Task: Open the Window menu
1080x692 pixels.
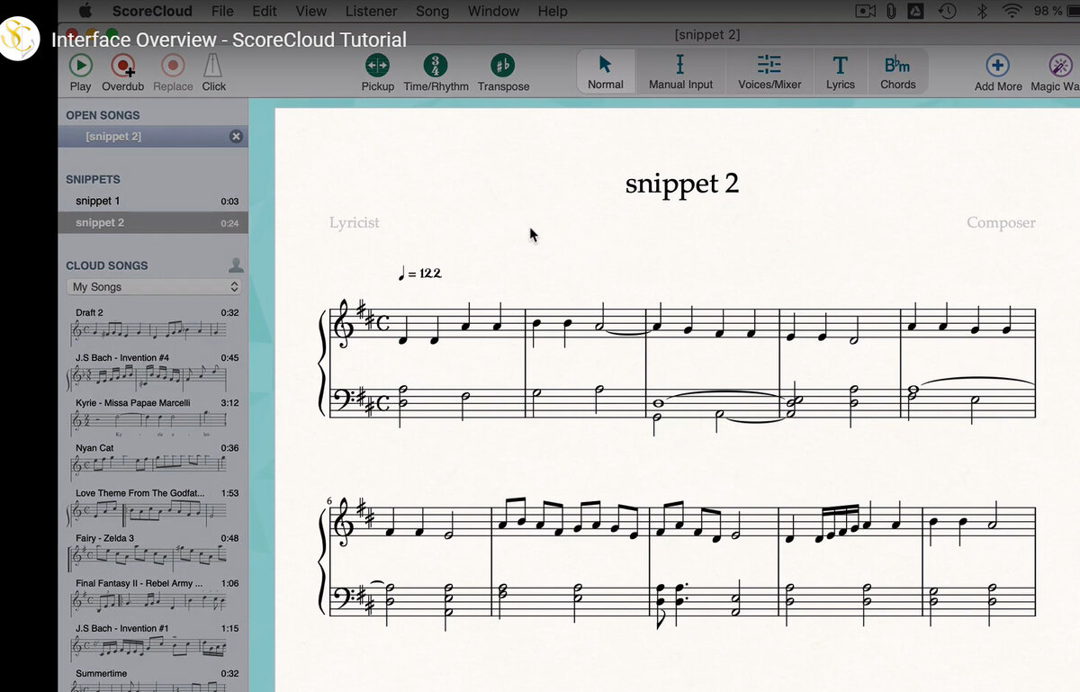Action: point(493,11)
